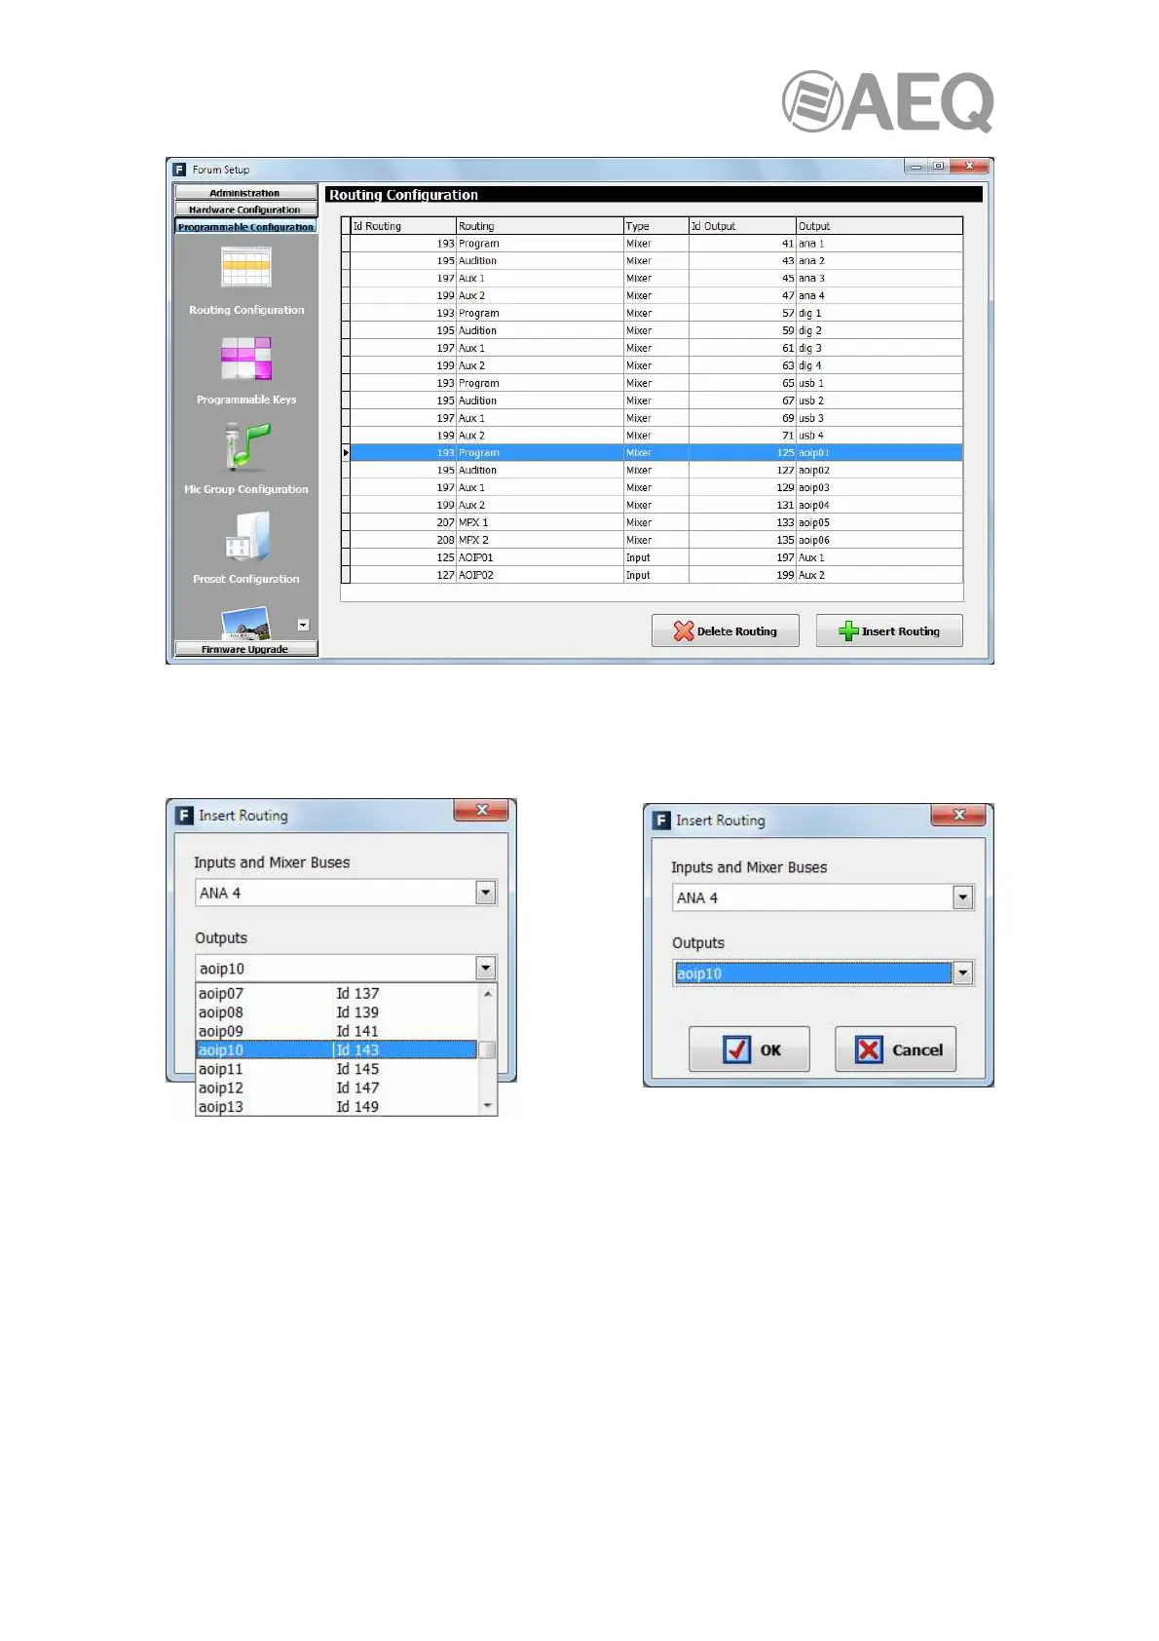Select aoip08 Id 139 from outputs list
This screenshot has height=1641, width=1159.
(337, 1012)
